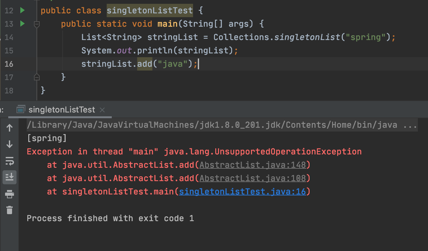Screen dimensions: 428x251
Task: Click line number 16 in gutter
Action: [9, 64]
